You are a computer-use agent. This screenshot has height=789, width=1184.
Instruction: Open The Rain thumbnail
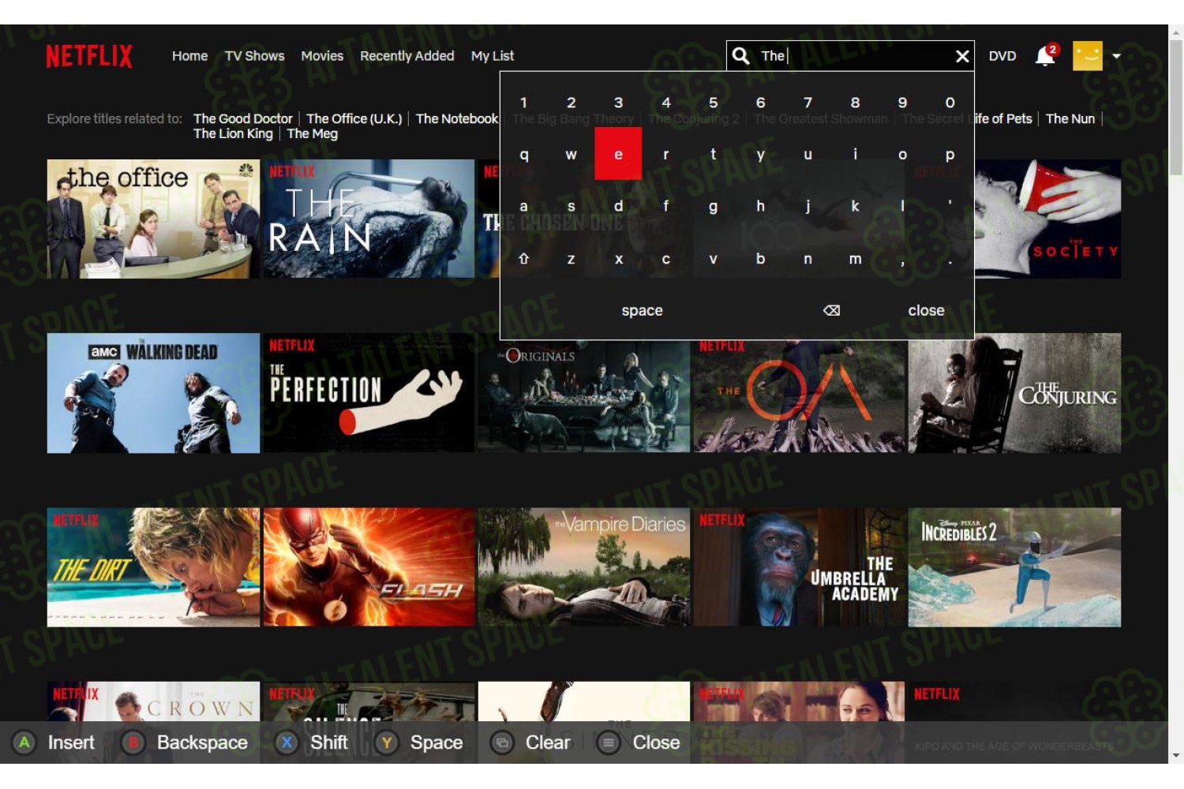(x=369, y=219)
